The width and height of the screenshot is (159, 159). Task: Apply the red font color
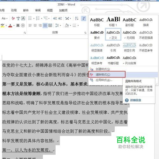point(10,25)
